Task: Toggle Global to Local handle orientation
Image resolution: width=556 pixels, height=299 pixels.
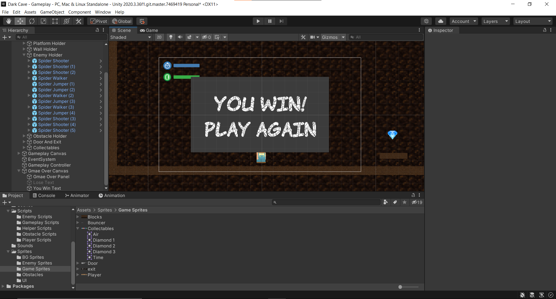Action: click(121, 21)
